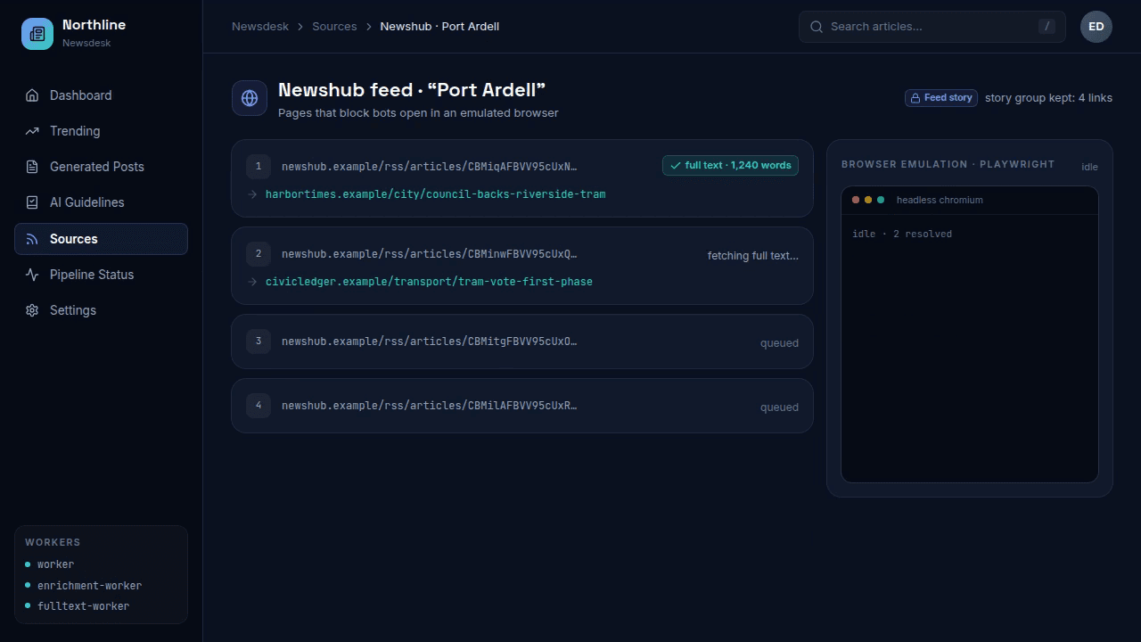This screenshot has width=1141, height=642.
Task: Click the Dashboard home icon
Action: tap(32, 95)
